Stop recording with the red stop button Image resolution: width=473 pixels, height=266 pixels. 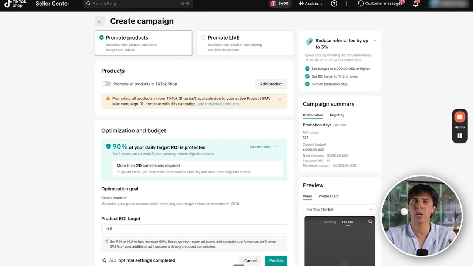460,117
